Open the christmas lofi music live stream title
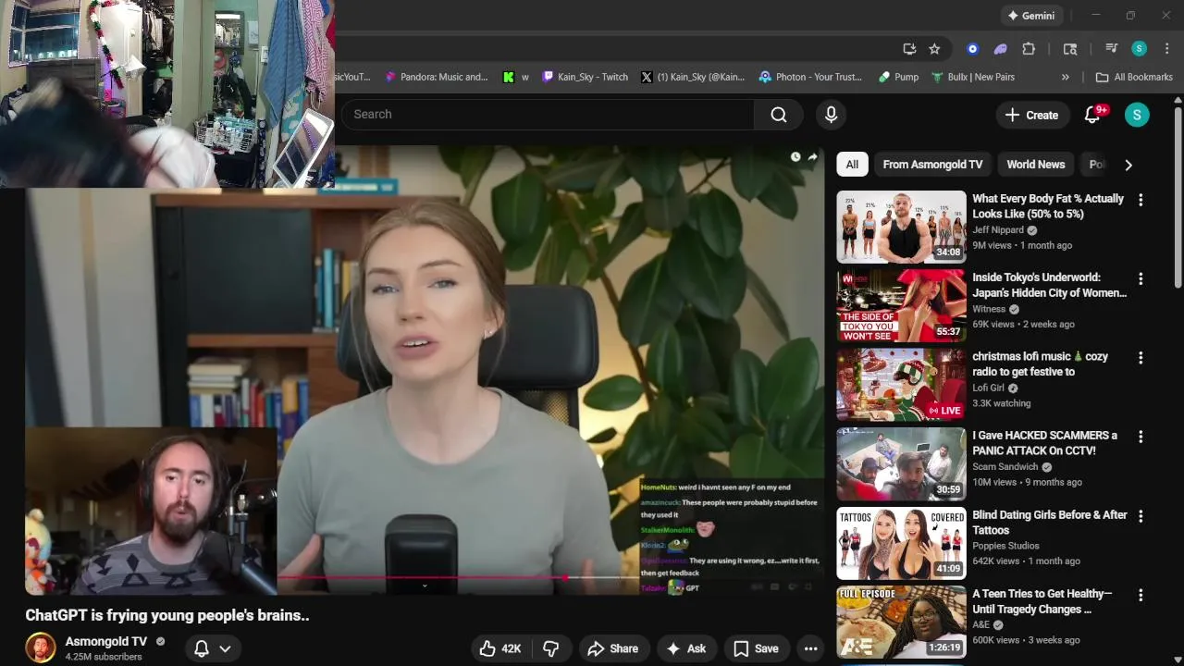Image resolution: width=1184 pixels, height=666 pixels. tap(1040, 364)
